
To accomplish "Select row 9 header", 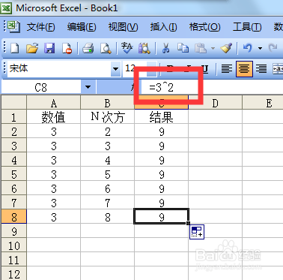I will [13, 231].
